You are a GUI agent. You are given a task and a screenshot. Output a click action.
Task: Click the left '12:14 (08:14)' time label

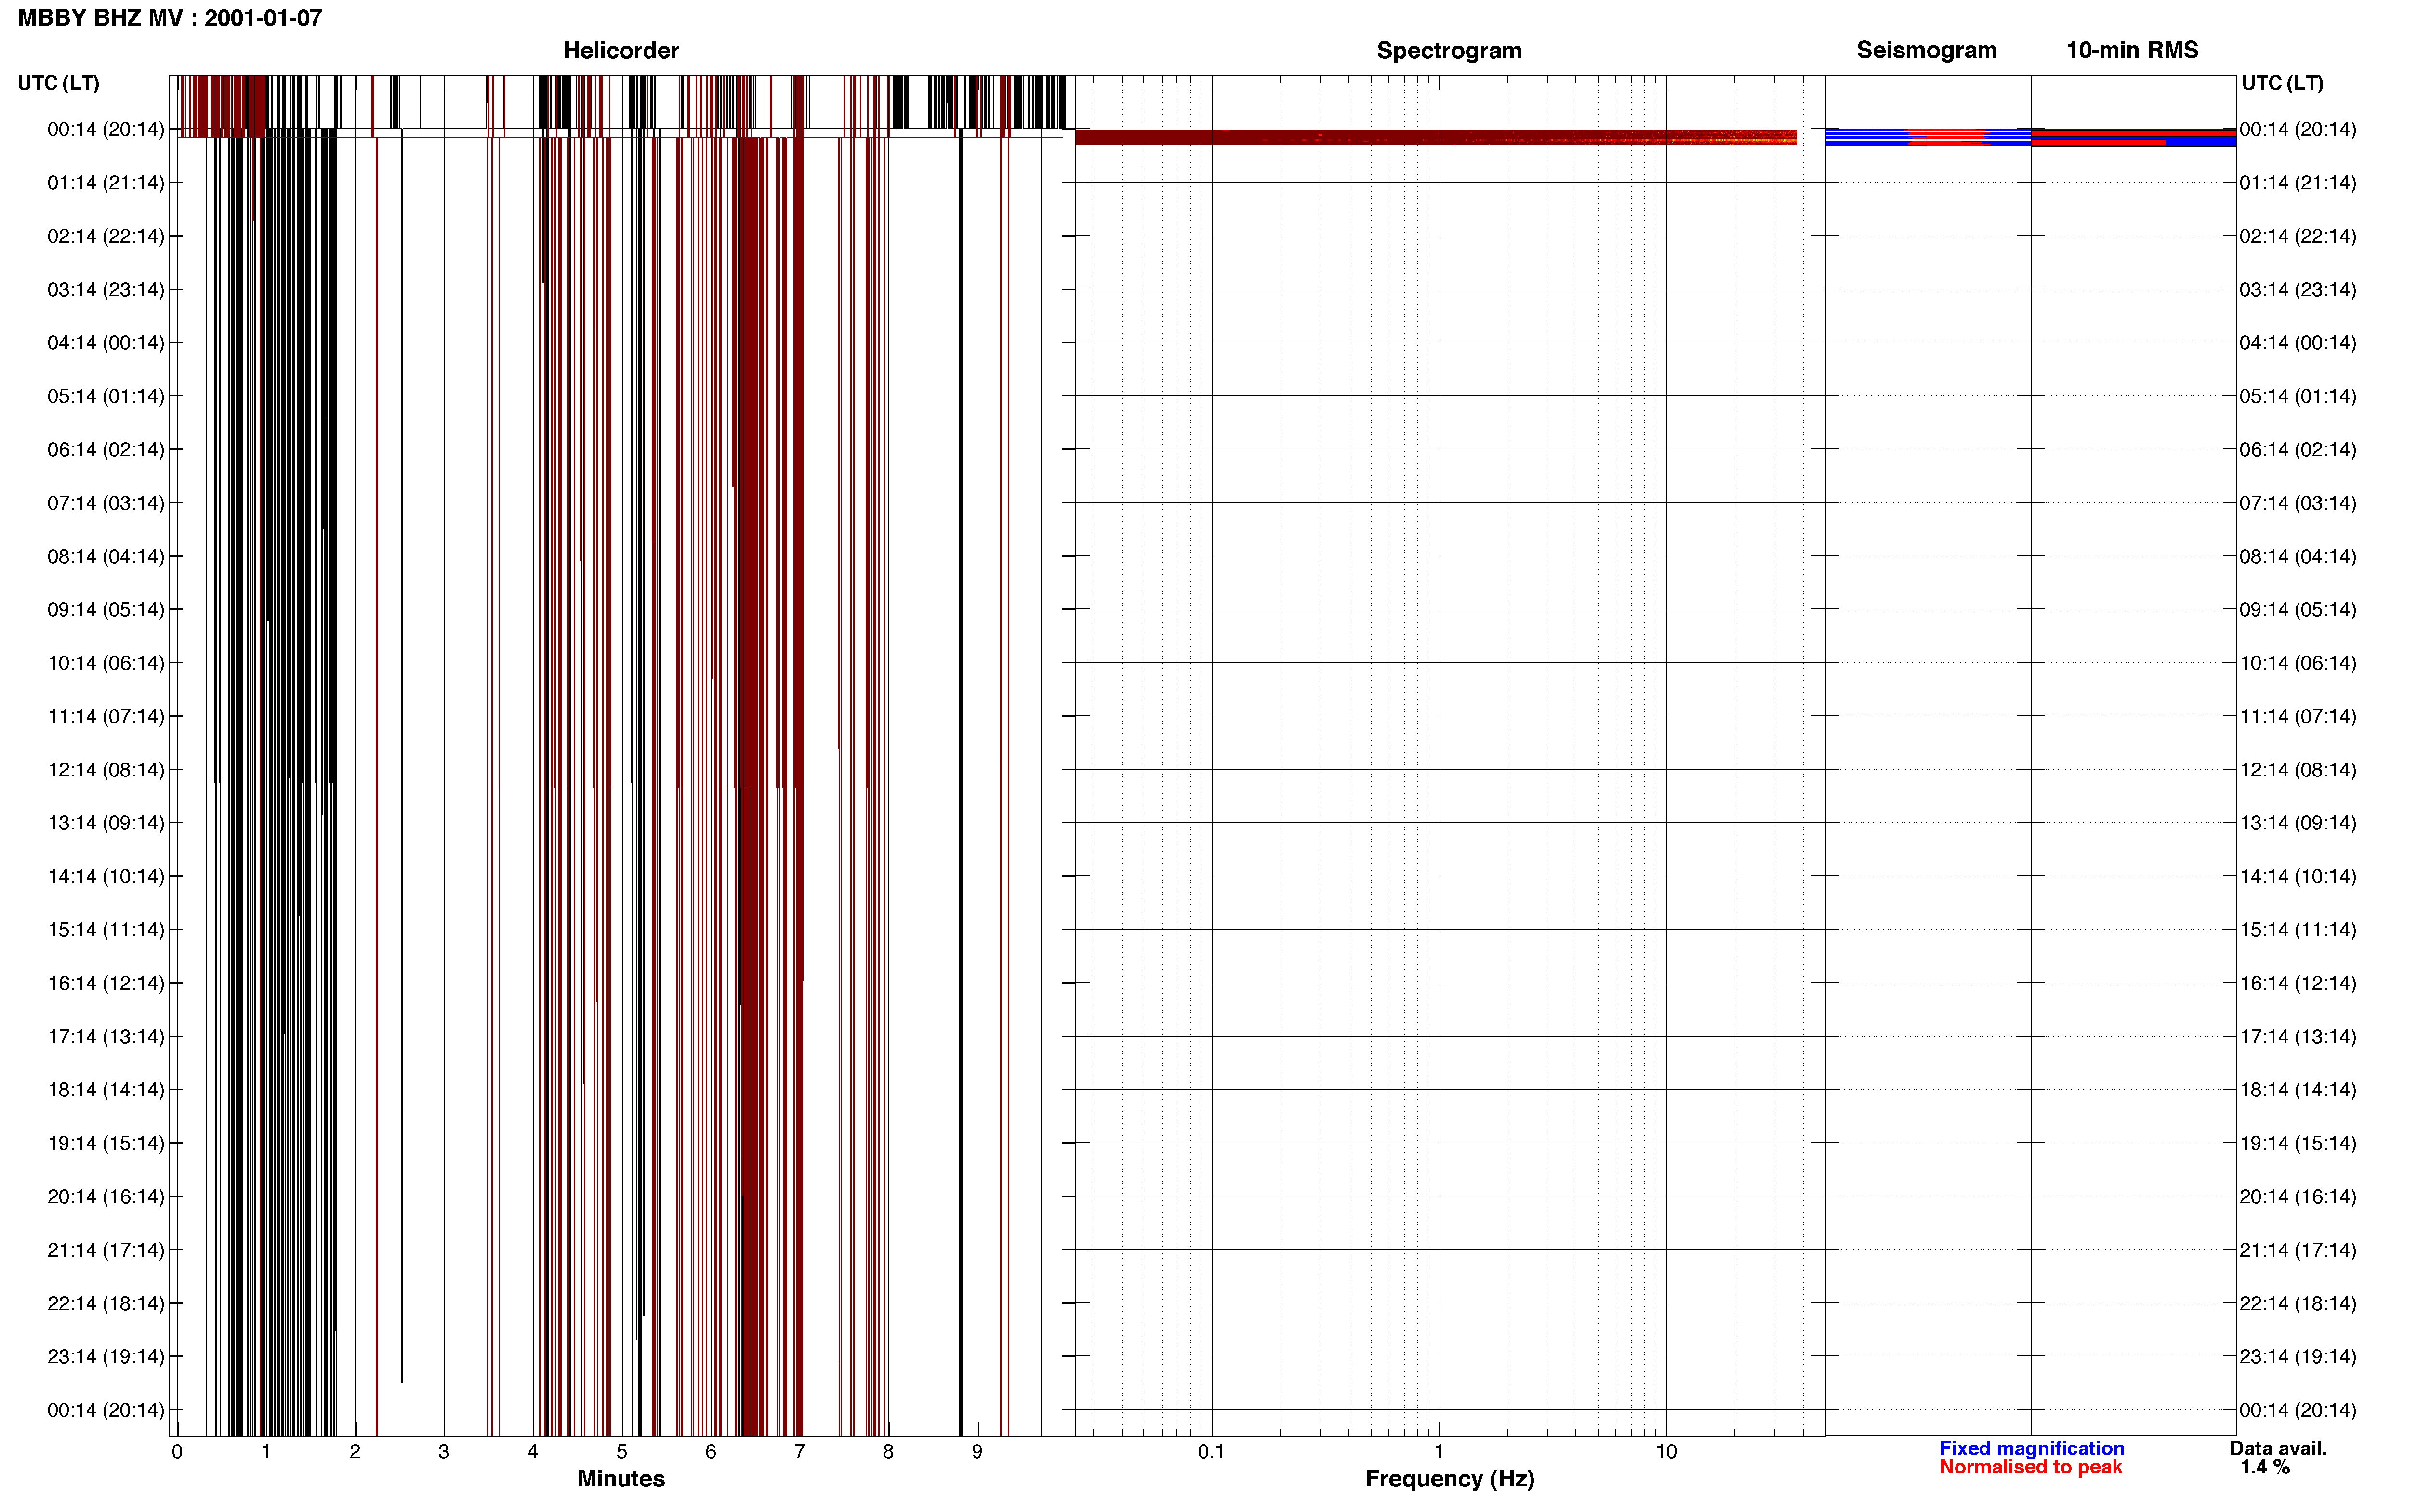tap(106, 770)
